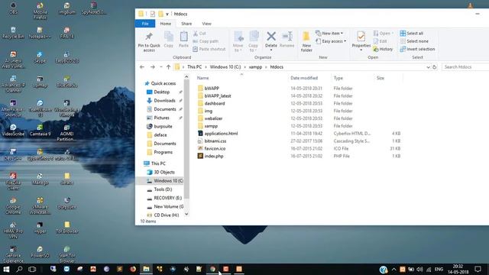This screenshot has height=275, width=489.
Task: Expand the address bar history dropdown
Action: point(428,67)
